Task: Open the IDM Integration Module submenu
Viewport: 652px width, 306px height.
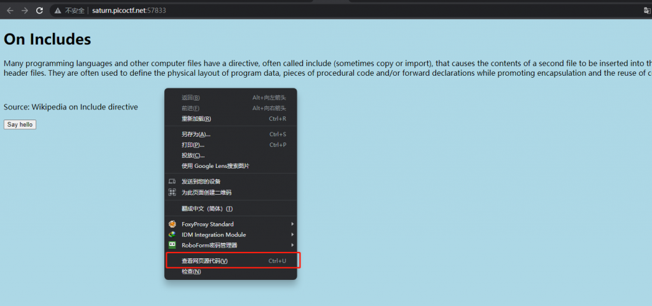Action: (x=230, y=235)
